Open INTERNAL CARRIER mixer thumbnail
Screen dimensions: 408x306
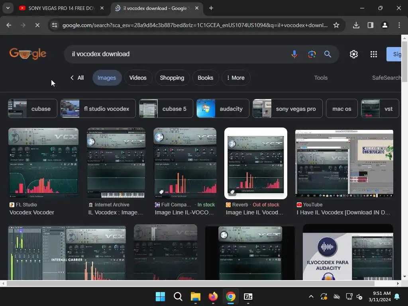click(67, 253)
